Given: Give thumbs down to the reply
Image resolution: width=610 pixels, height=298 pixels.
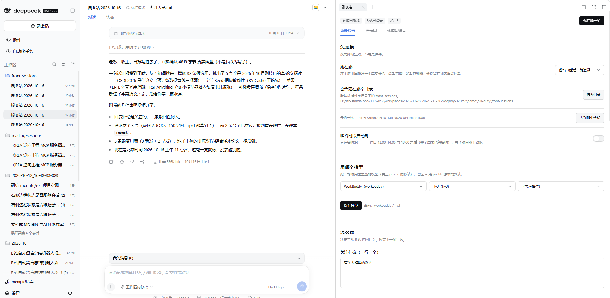Looking at the screenshot, I should pos(132,162).
